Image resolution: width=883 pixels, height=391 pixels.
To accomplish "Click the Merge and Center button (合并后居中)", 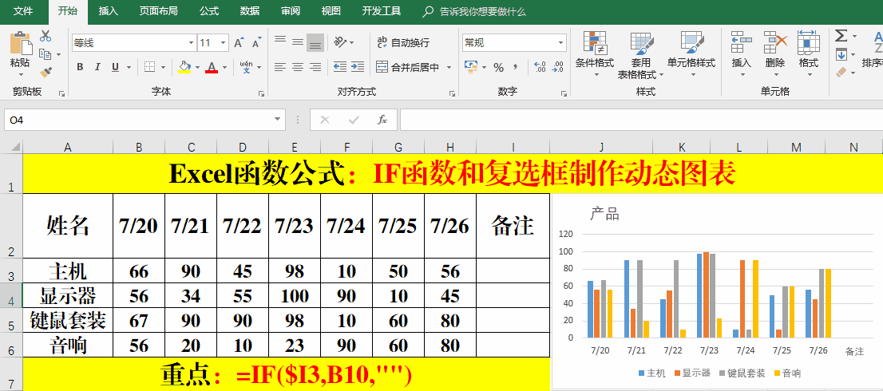I will coord(408,68).
